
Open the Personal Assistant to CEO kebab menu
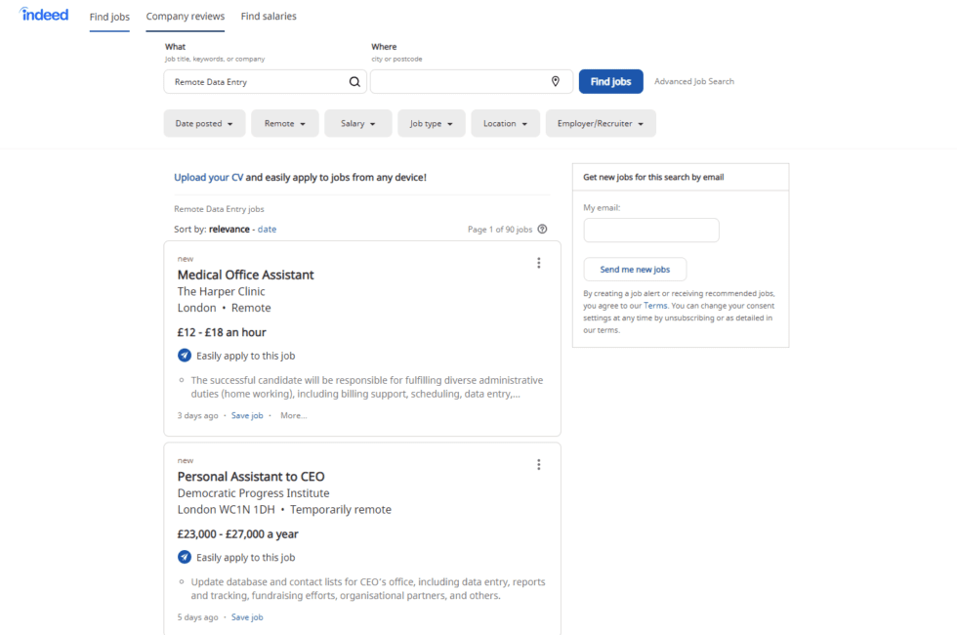[538, 465]
